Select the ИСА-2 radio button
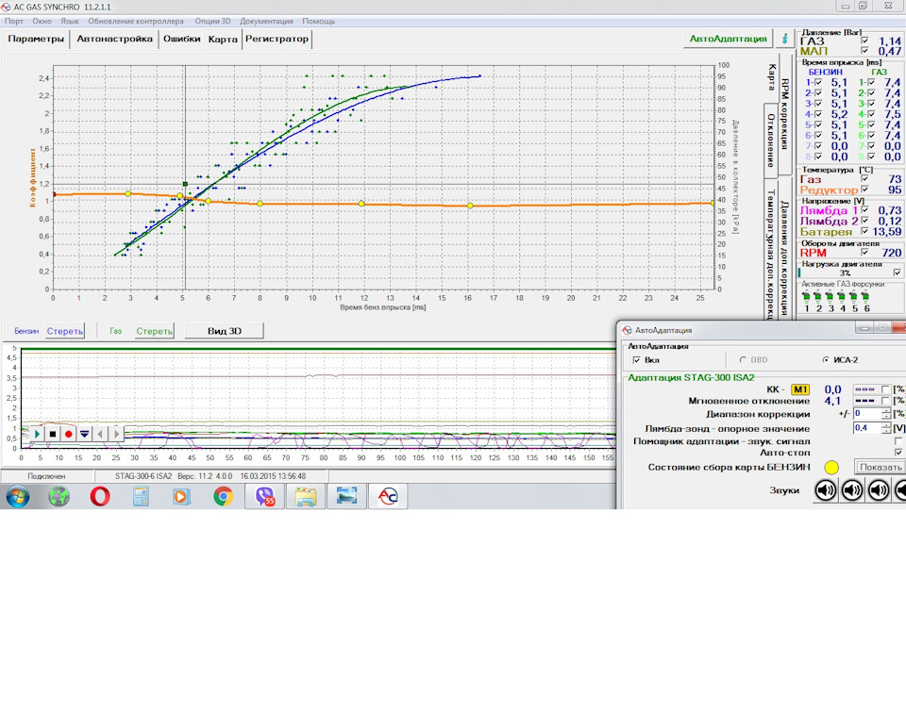The width and height of the screenshot is (906, 727). tap(826, 360)
